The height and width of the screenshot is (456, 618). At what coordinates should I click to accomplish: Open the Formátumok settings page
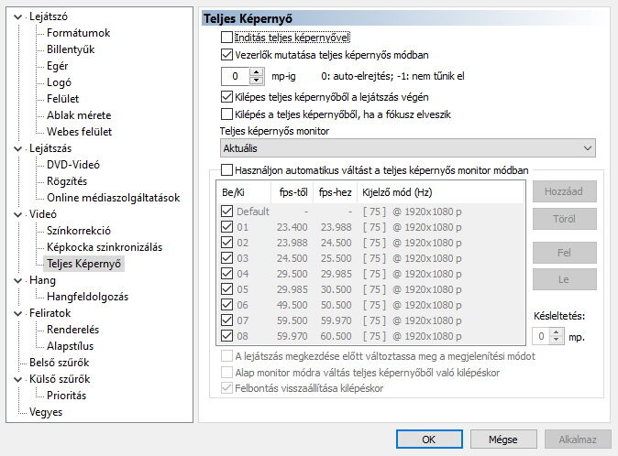(x=79, y=33)
